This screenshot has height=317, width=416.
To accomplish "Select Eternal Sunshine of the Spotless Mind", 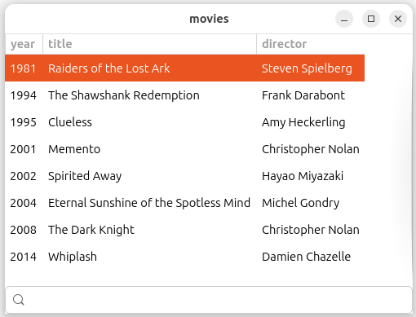I will pyautogui.click(x=184, y=203).
